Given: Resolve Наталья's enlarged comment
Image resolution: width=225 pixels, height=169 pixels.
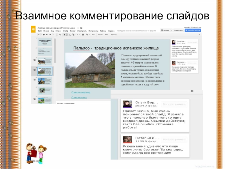Looking at the screenshot, I should tap(174, 139).
